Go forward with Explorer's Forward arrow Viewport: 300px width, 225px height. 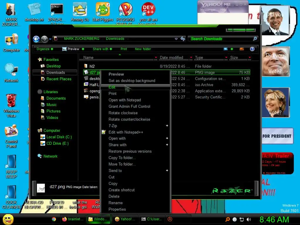tap(45, 39)
